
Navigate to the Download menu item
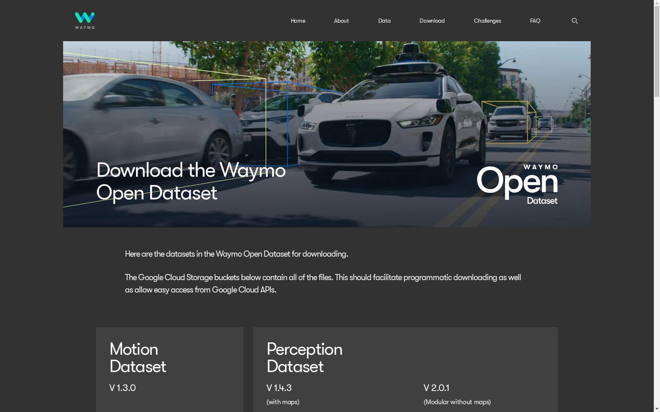coord(432,21)
